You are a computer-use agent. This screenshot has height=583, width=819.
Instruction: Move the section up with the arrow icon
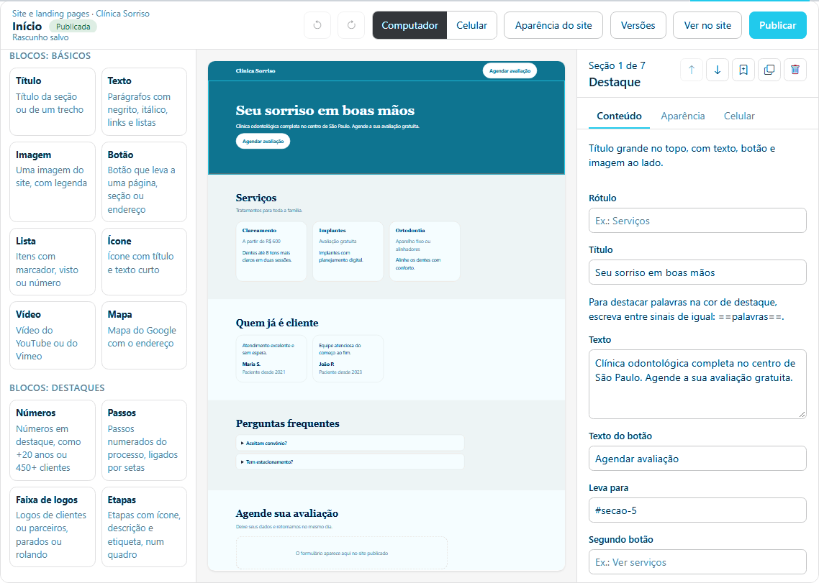(x=692, y=70)
